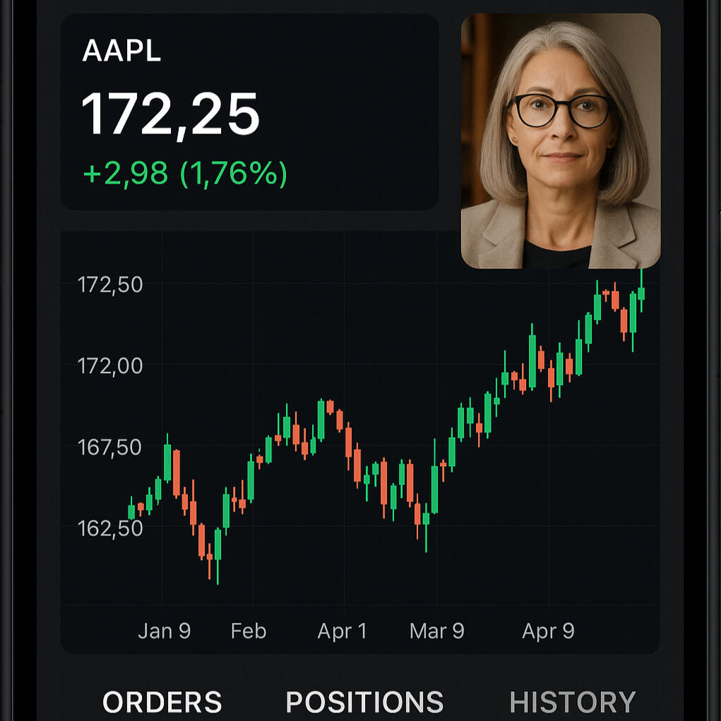Click the 172,50 price axis label
The height and width of the screenshot is (721, 721).
[110, 285]
